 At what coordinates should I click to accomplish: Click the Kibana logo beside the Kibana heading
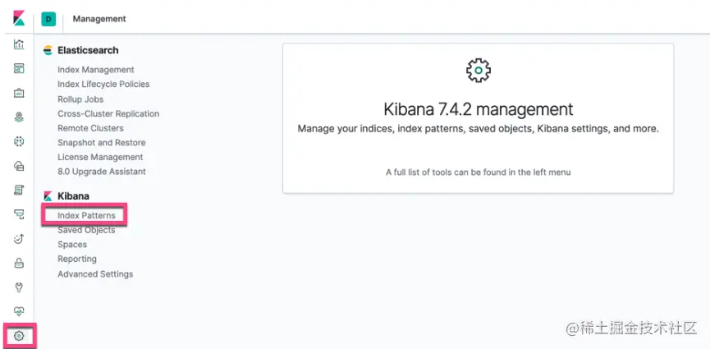48,196
